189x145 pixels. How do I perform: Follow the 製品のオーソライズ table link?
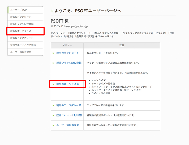68,84
